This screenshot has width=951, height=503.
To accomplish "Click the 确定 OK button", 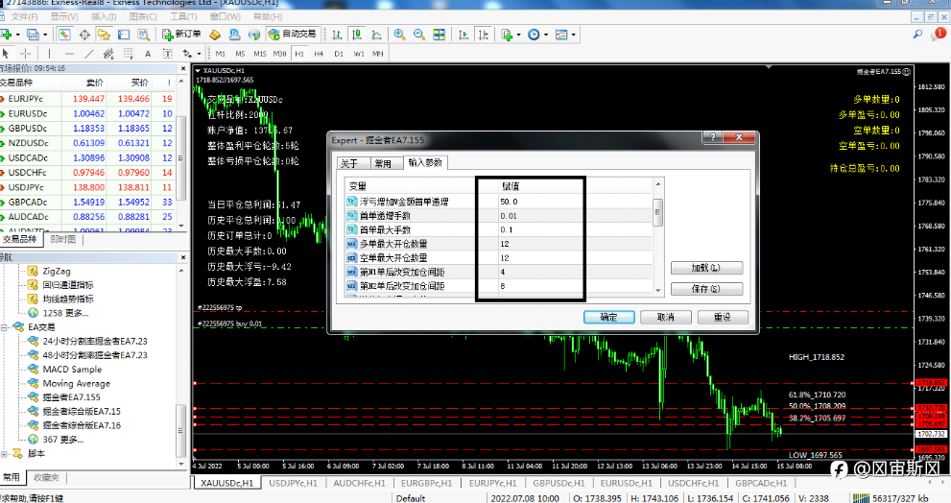I will 609,318.
